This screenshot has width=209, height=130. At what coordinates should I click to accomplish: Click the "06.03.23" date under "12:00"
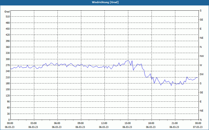tap(103, 127)
